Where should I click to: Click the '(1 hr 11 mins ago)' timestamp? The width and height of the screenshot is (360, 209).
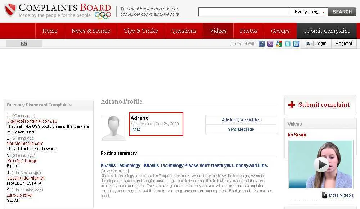[27, 190]
